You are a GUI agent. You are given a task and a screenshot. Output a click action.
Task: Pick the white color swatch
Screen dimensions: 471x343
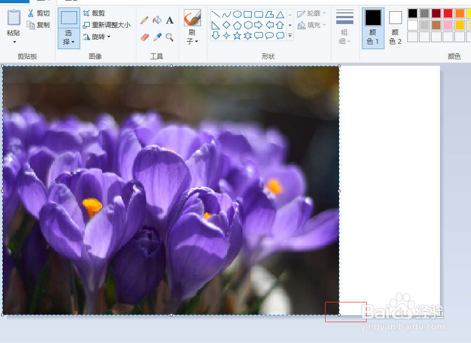413,25
